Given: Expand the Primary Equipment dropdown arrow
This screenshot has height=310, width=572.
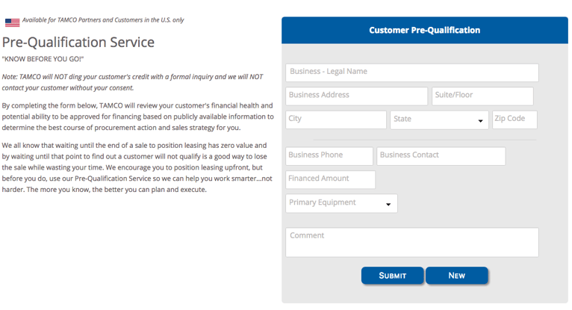Looking at the screenshot, I should click(388, 204).
